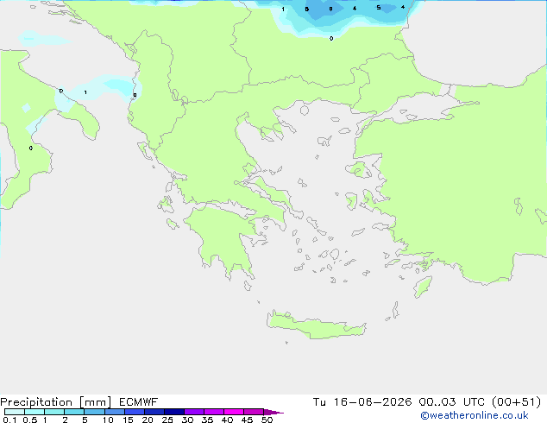Image resolution: width=547 pixels, height=423 pixels.
Task: Click the 40–45 mm bright magenta legend swatch
Action: tap(234, 412)
